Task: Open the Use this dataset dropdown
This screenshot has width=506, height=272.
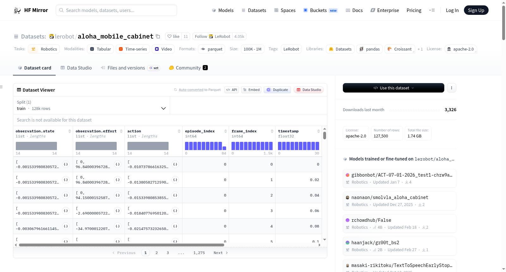Action: 393,88
